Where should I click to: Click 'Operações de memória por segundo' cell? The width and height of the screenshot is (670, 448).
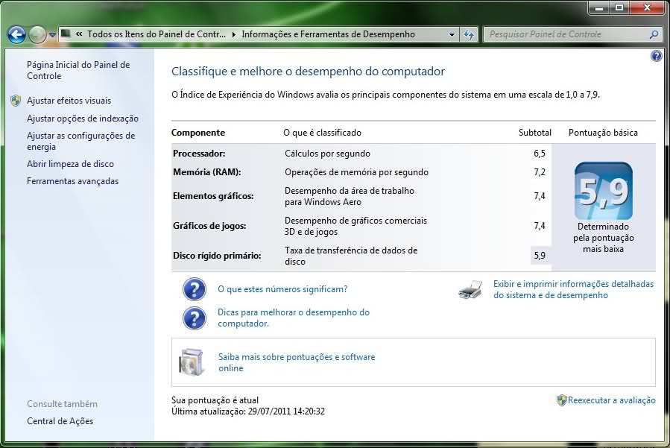[356, 172]
